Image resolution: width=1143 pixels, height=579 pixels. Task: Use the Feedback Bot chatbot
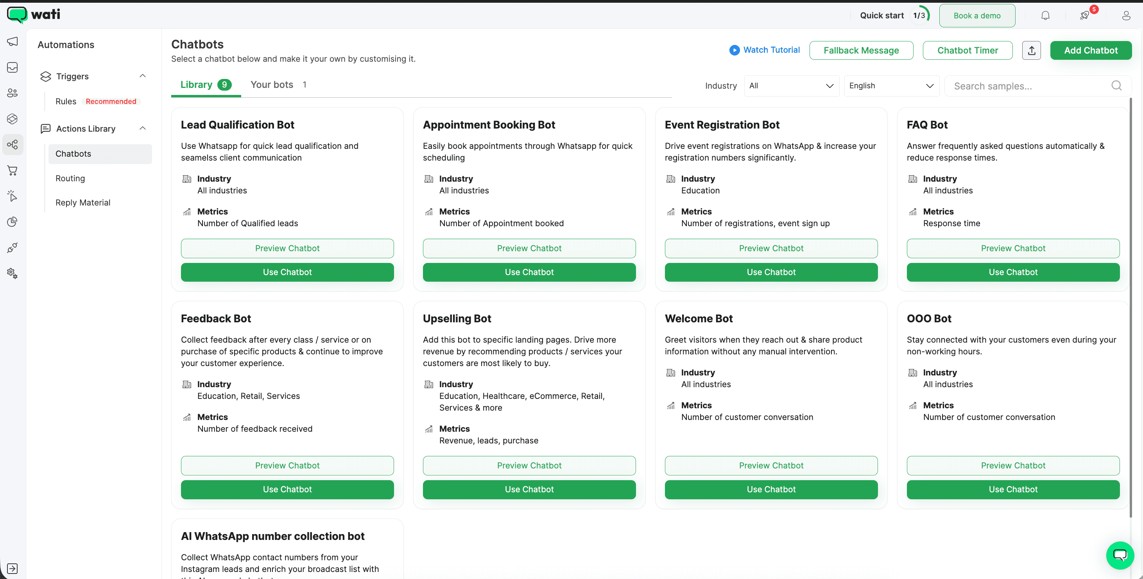pyautogui.click(x=287, y=490)
